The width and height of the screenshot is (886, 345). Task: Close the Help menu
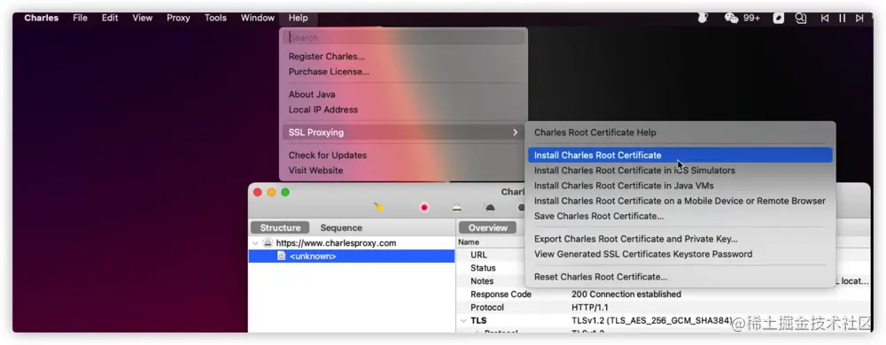click(299, 18)
